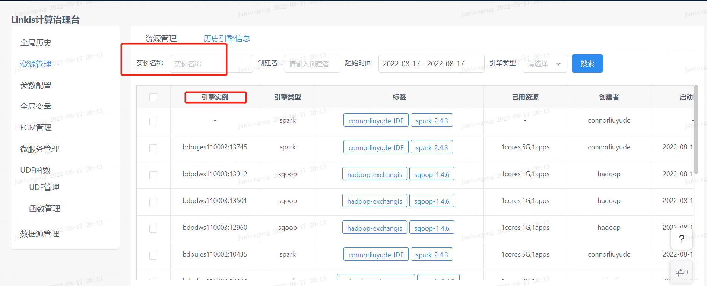Select instance cell bdpdws110003:12960
This screenshot has height=286, width=707.
coord(215,228)
